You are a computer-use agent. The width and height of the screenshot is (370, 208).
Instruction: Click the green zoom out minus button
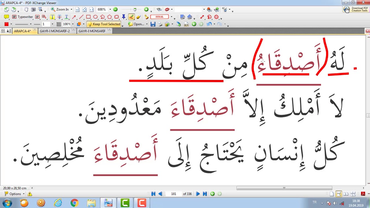pos(115,9)
